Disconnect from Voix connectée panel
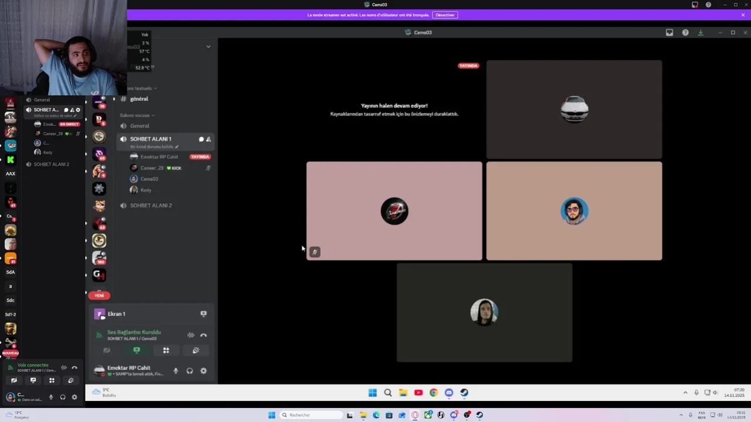Image resolution: width=751 pixels, height=422 pixels. [x=75, y=367]
